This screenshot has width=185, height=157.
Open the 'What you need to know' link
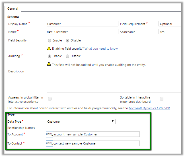pos(101,49)
